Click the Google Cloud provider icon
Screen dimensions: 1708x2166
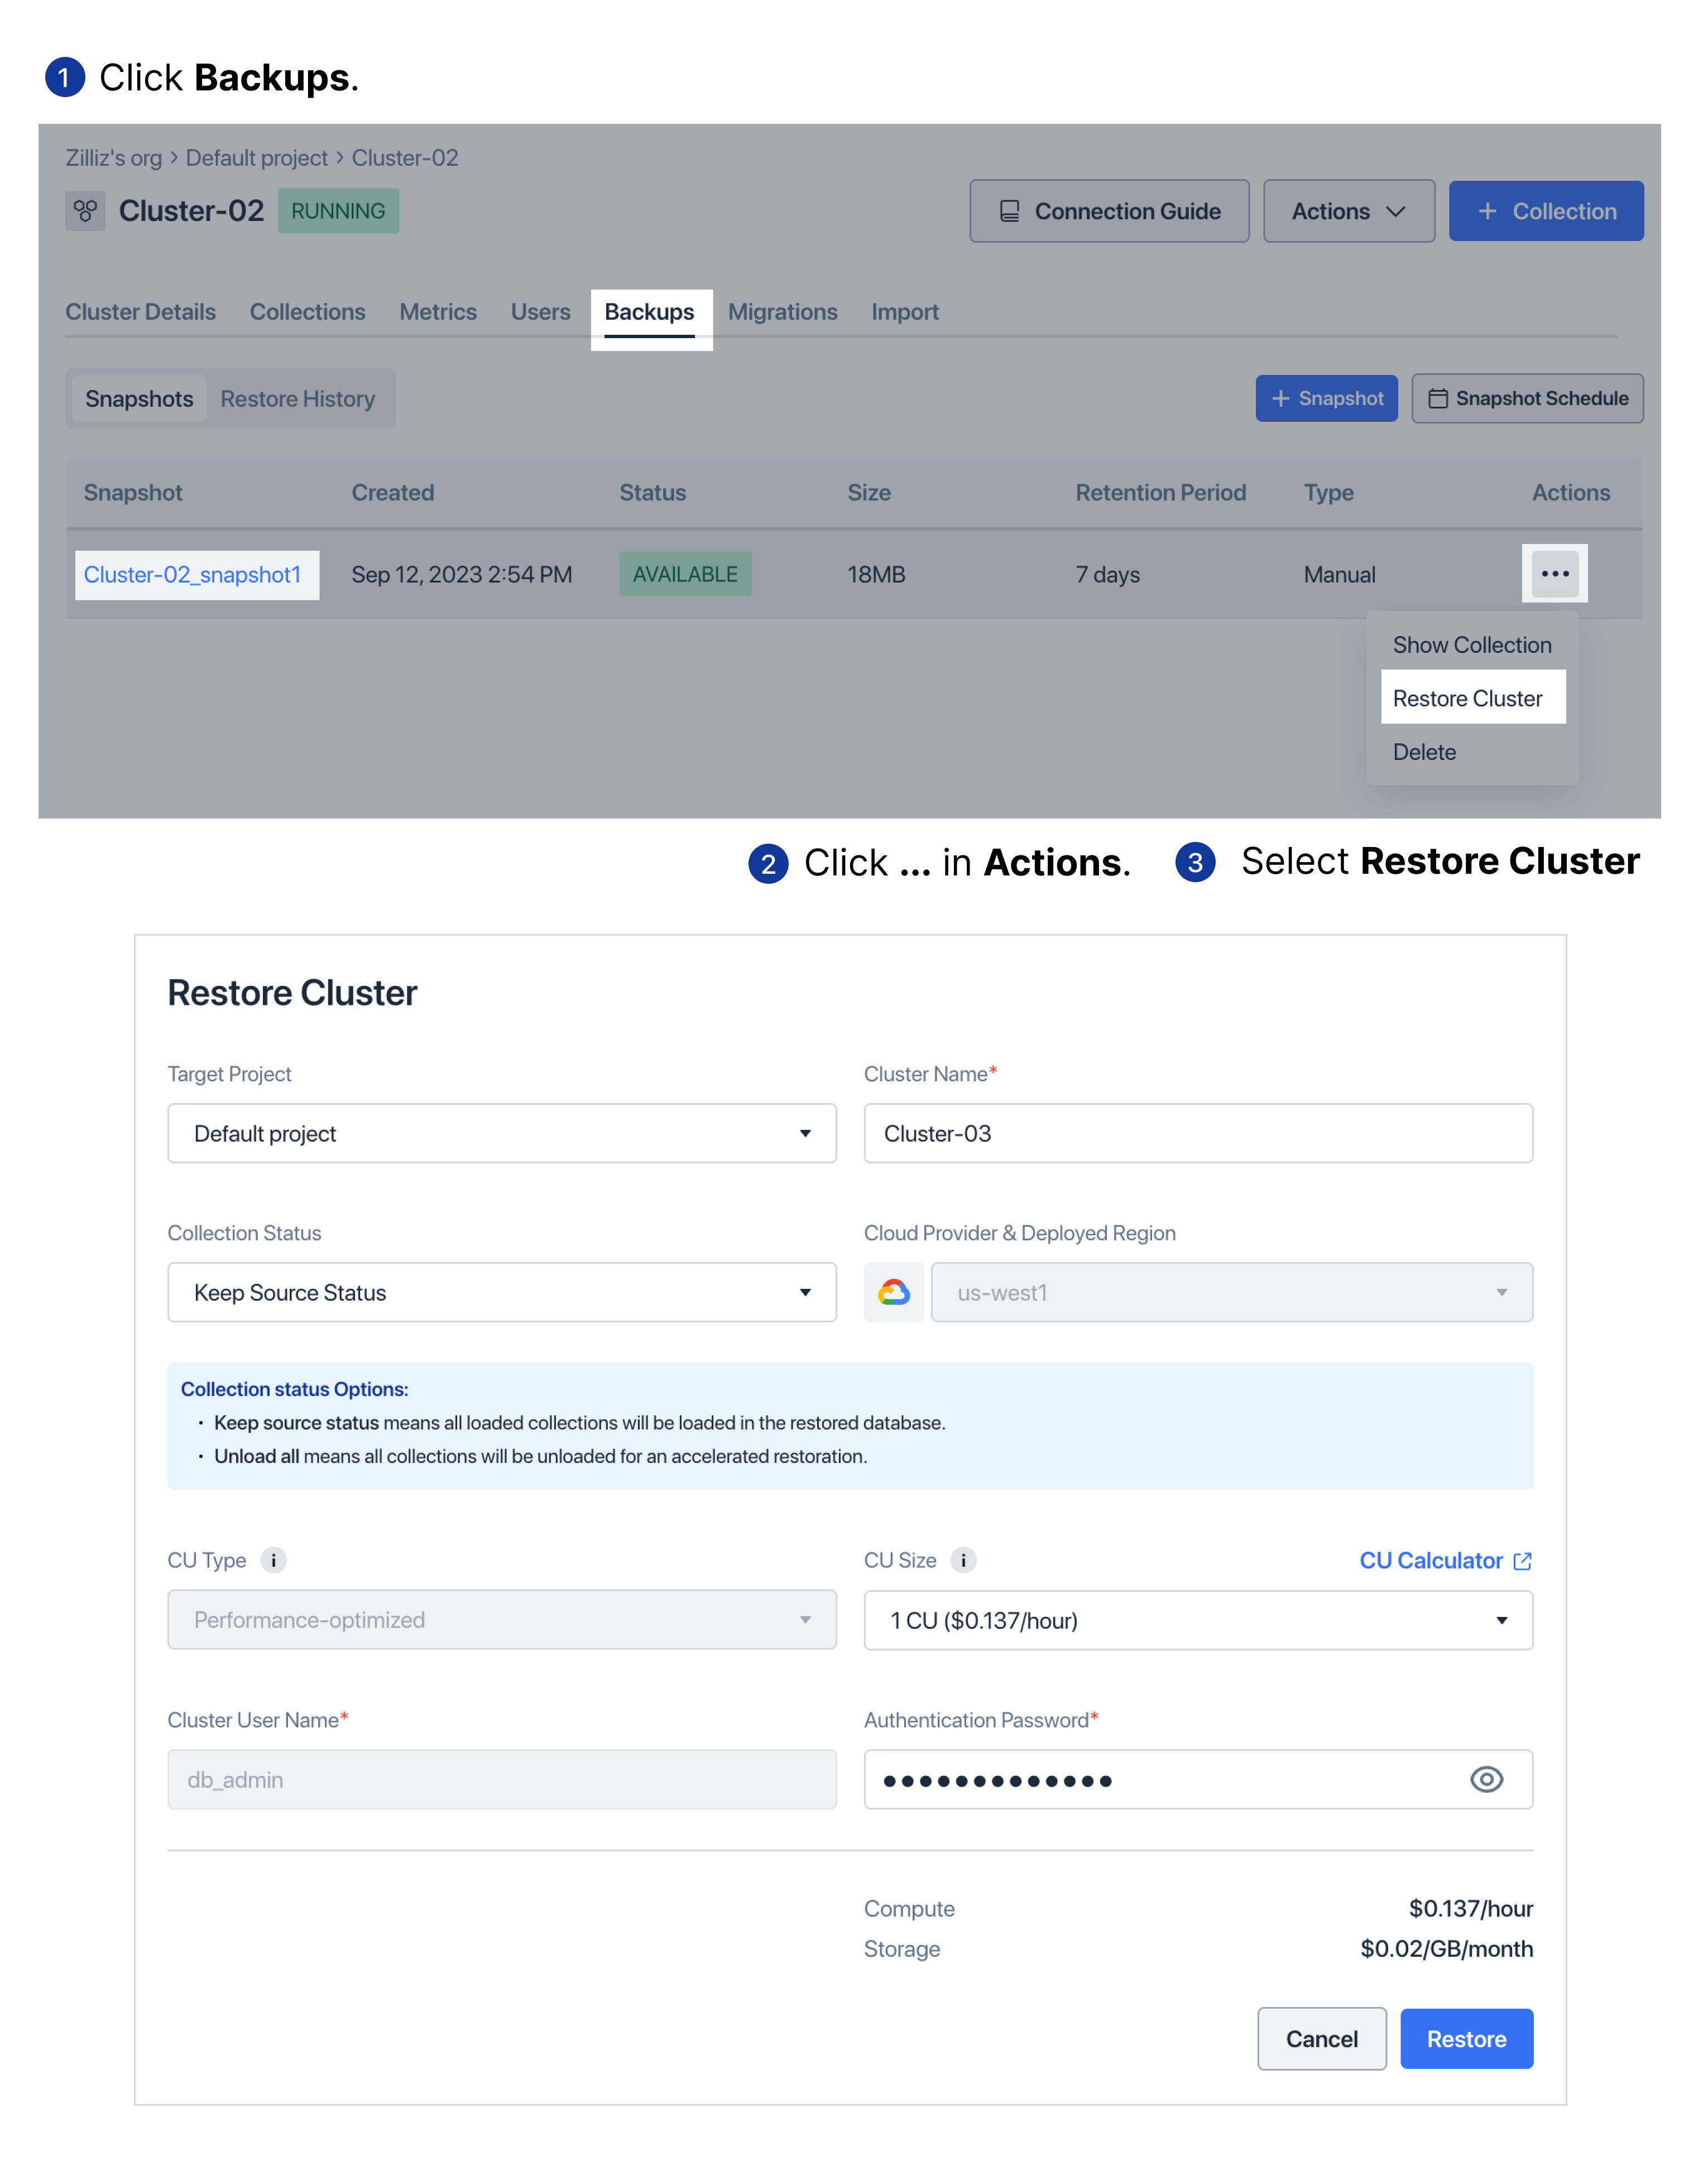[x=893, y=1292]
